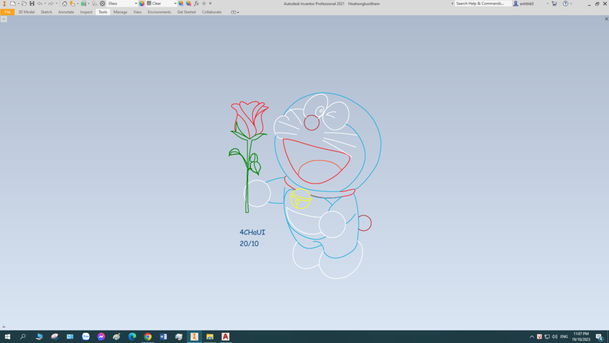The height and width of the screenshot is (343, 609).
Task: Open the notification center icon
Action: coord(599,336)
